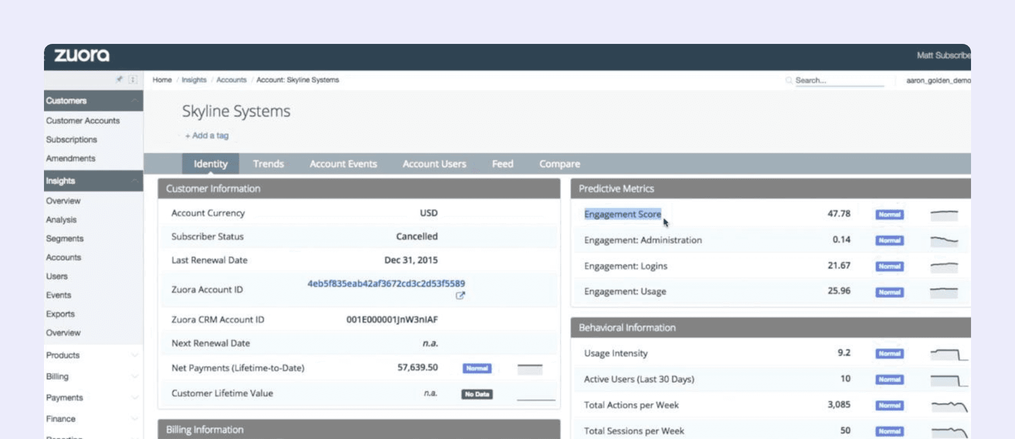The image size is (1015, 439).
Task: Click Normal badge for Active Users
Action: pos(889,379)
